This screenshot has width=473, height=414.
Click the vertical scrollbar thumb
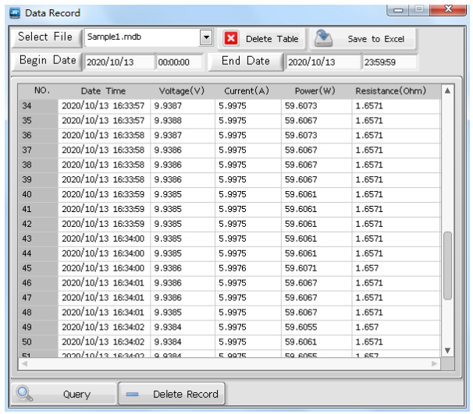pyautogui.click(x=447, y=265)
